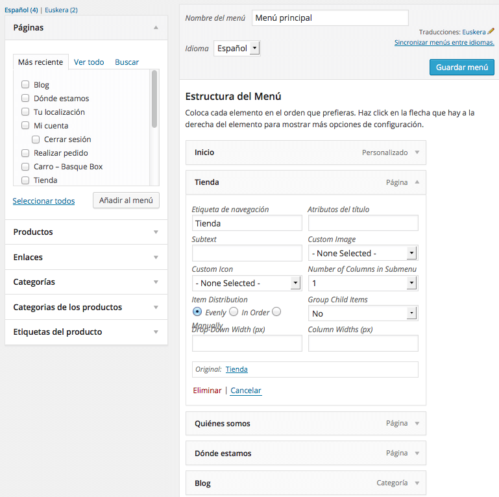This screenshot has height=497, width=499.
Task: Click the pages list scrollbar
Action: pyautogui.click(x=154, y=99)
